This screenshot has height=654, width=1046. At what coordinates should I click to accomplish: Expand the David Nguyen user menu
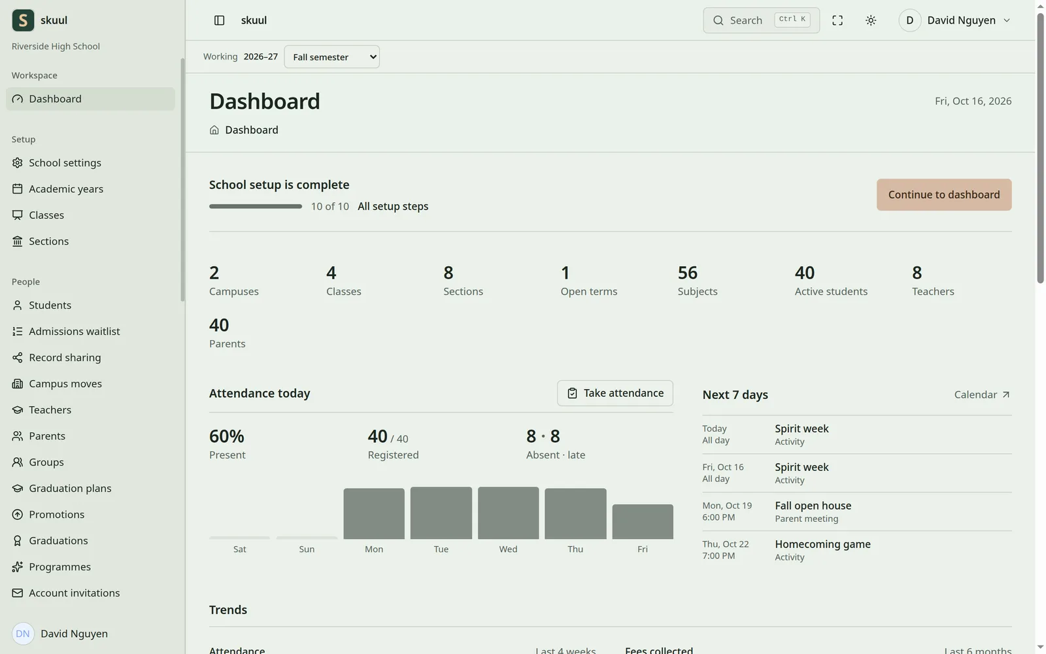click(955, 20)
